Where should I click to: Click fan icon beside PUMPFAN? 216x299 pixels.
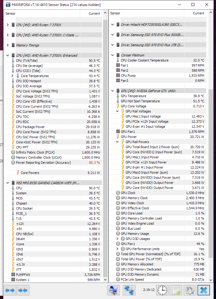coord(13,275)
